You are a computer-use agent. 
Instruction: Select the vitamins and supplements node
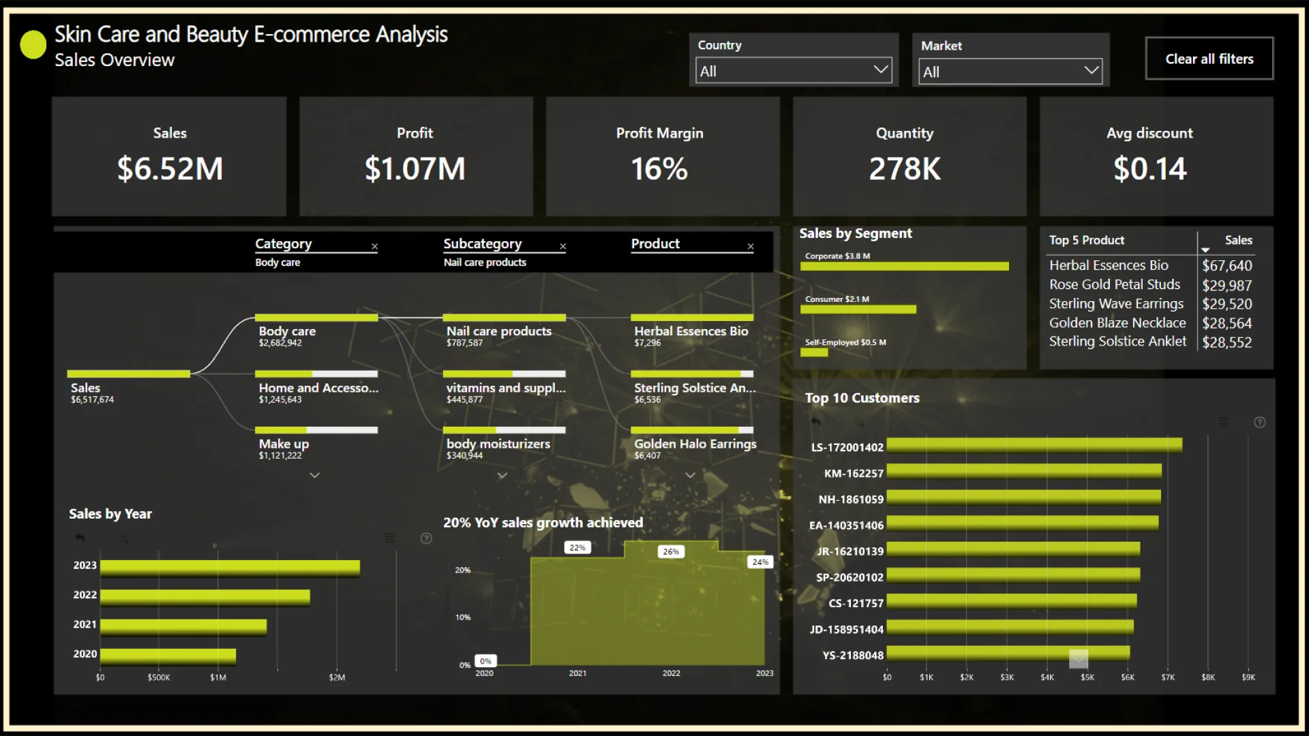pos(505,388)
